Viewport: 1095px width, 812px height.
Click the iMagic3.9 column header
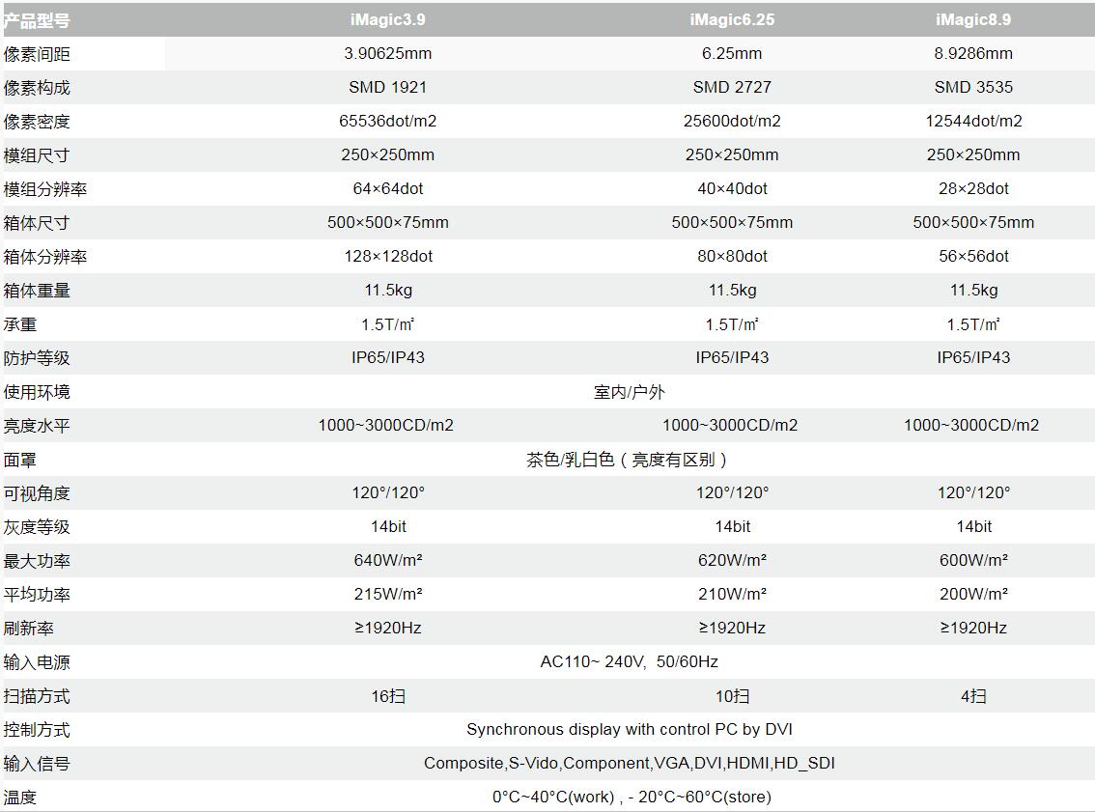click(x=387, y=19)
